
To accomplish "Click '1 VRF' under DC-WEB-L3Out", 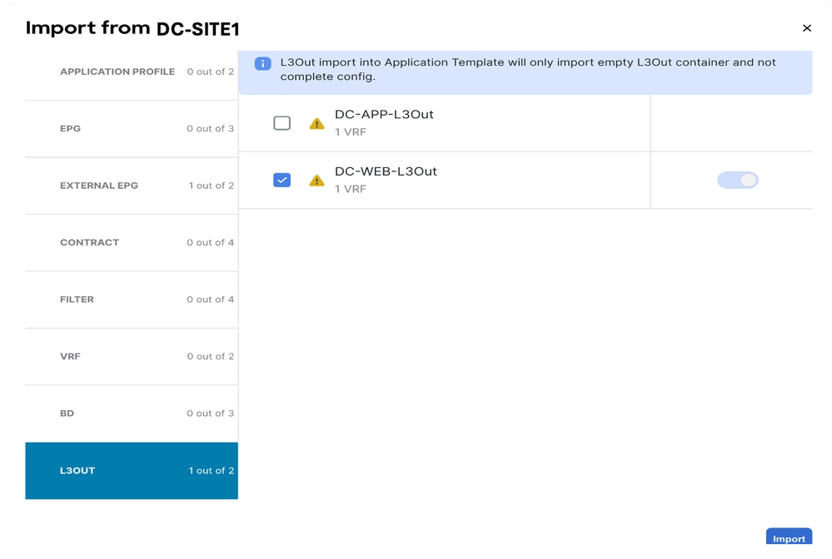I will tap(350, 189).
